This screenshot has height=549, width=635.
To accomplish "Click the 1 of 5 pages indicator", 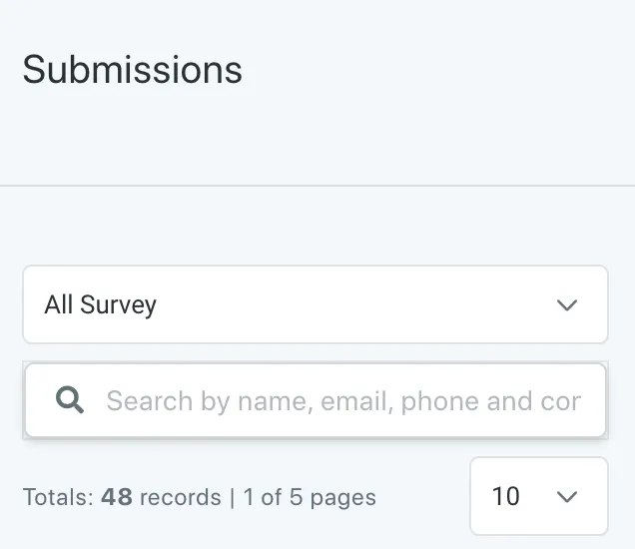I will point(310,497).
